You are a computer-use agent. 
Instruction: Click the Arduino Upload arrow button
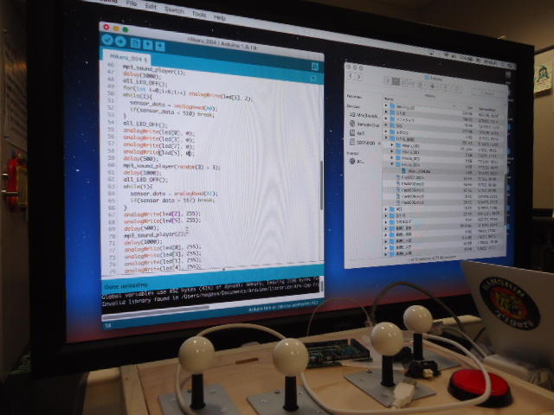pyautogui.click(x=120, y=41)
